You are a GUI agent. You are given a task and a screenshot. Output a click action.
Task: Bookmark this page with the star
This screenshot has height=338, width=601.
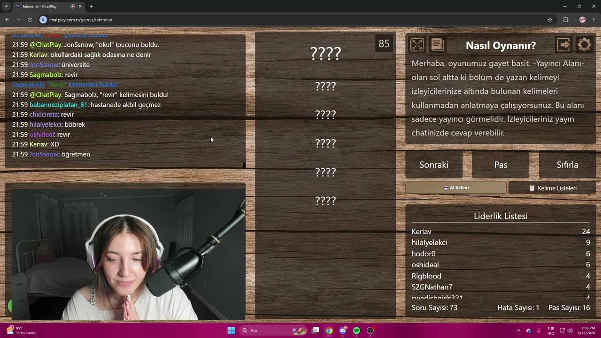coord(550,20)
